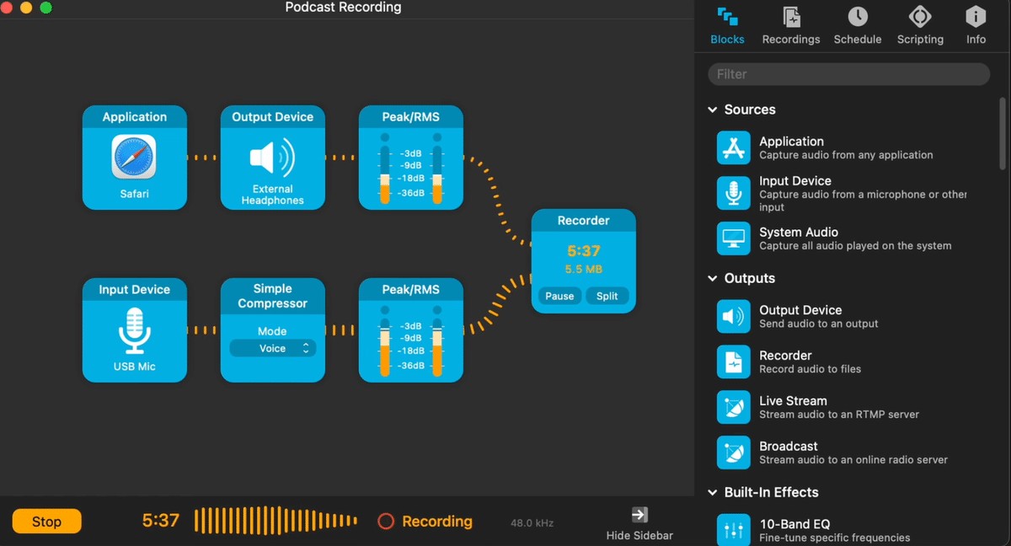Click the Safari application block icon
Screen dimensions: 1011x546
pyautogui.click(x=134, y=158)
